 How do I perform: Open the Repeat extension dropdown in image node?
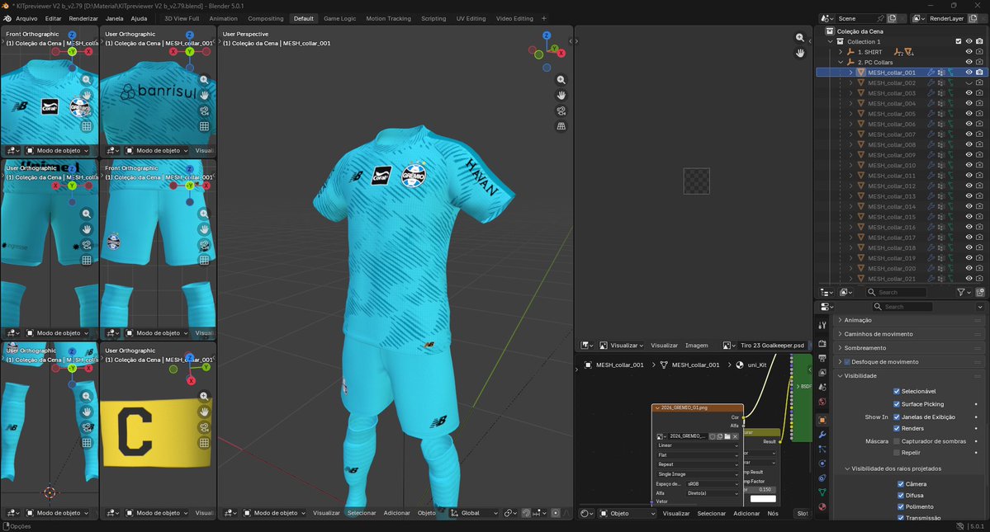697,464
